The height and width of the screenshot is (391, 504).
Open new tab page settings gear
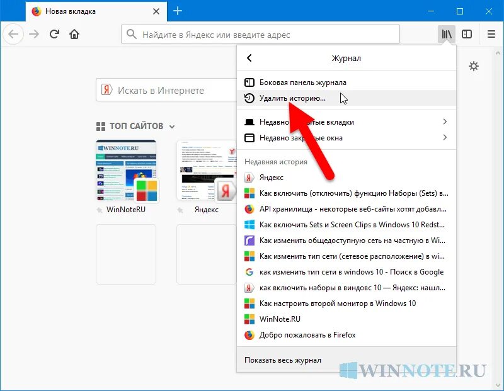tap(474, 66)
